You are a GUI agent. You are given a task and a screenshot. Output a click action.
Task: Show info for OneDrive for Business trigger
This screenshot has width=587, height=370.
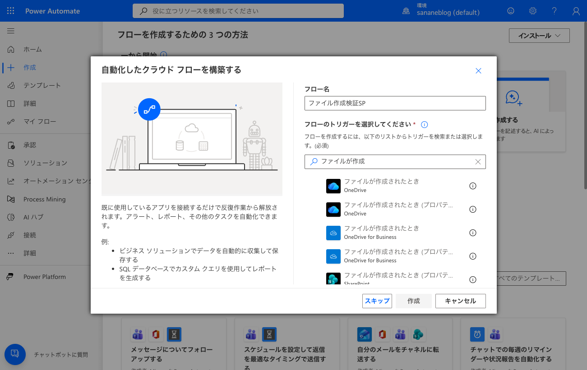click(473, 233)
